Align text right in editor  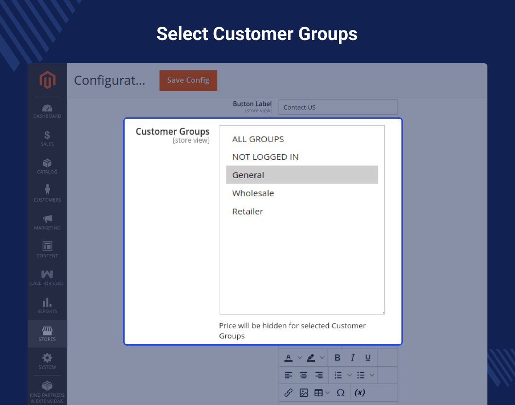319,375
